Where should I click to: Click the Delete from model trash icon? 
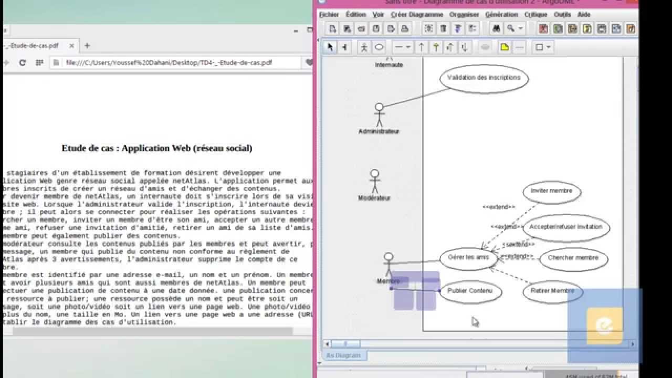click(x=444, y=28)
